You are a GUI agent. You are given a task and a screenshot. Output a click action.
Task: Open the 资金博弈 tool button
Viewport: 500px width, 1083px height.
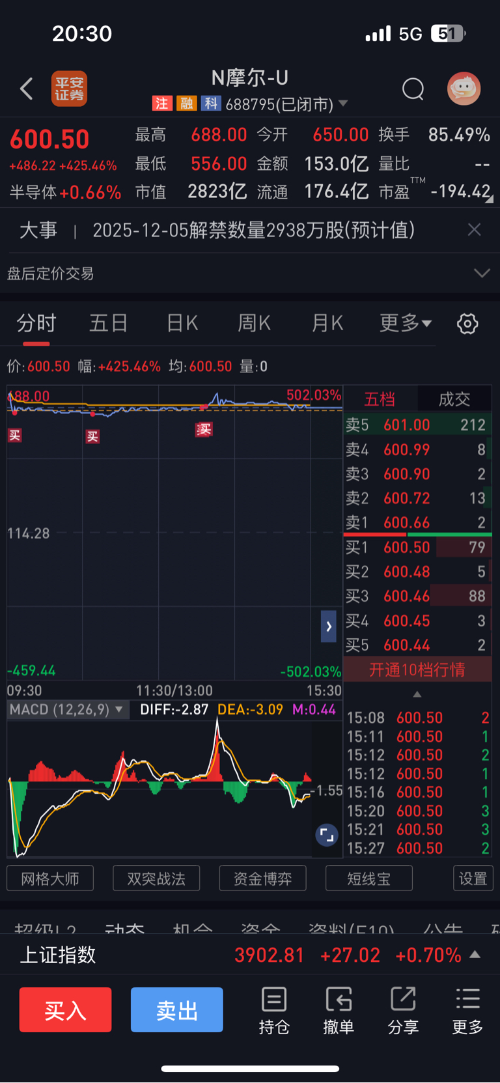(262, 879)
